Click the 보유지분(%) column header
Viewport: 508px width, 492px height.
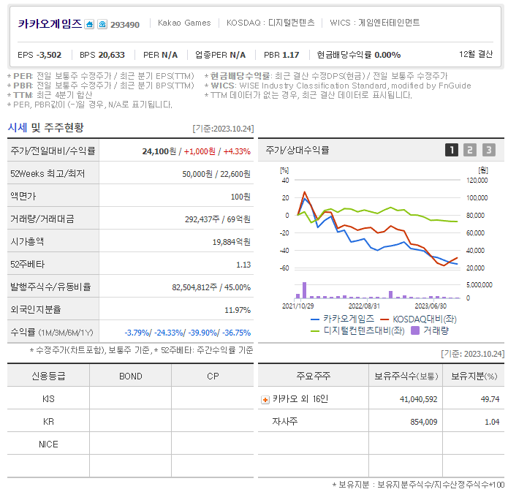pyautogui.click(x=474, y=376)
